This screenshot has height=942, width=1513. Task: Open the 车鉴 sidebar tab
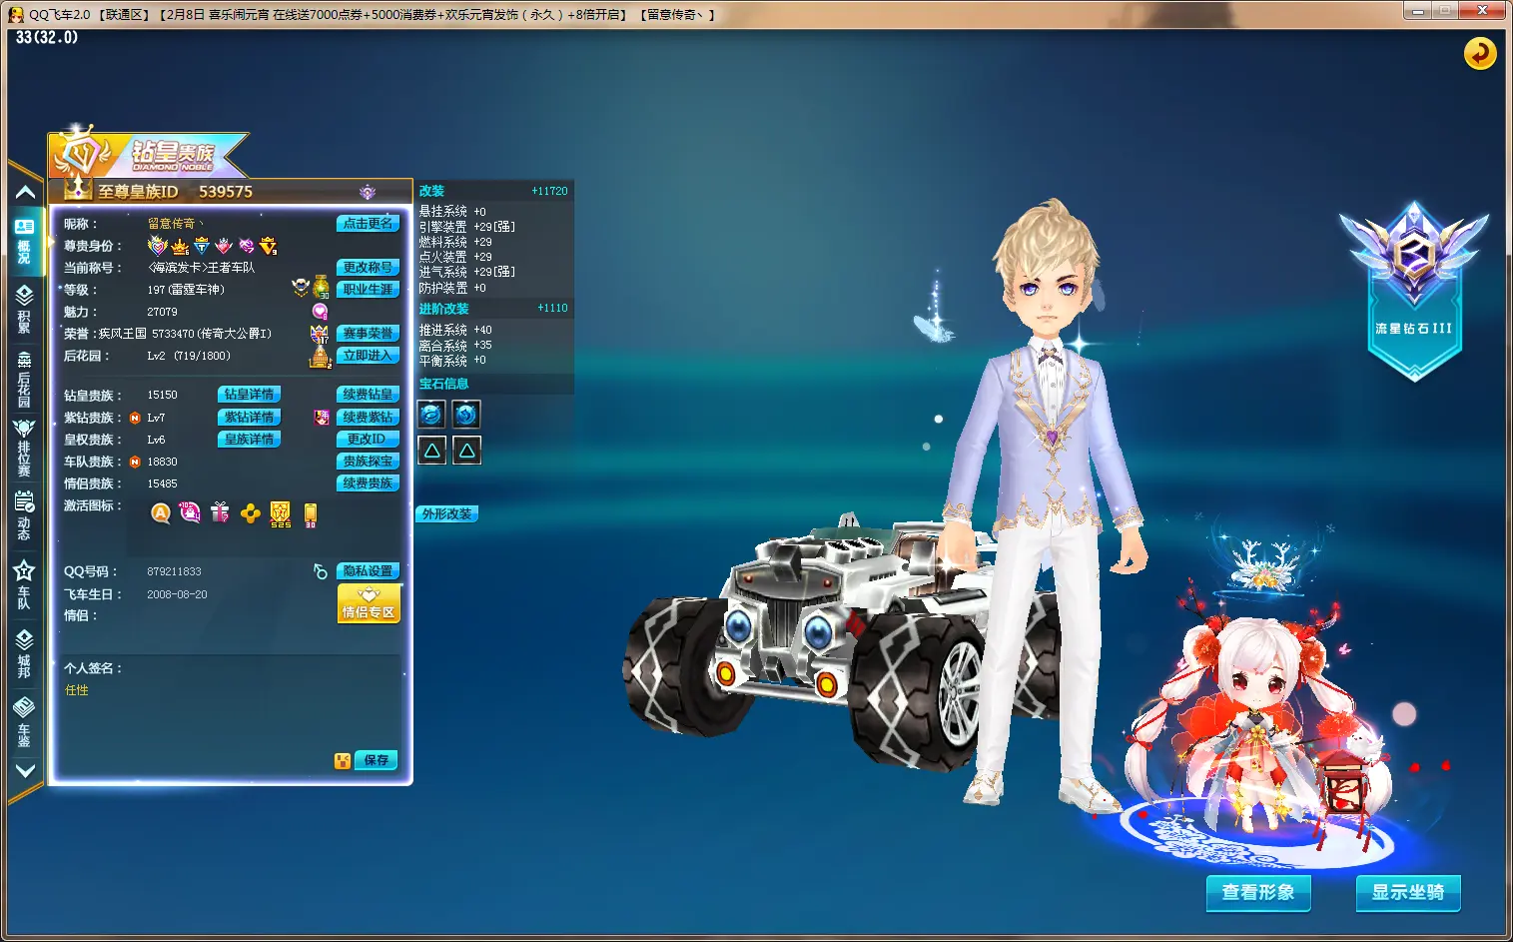(25, 721)
